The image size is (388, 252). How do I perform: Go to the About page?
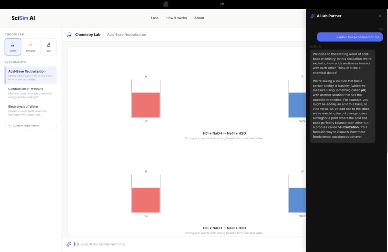click(199, 18)
